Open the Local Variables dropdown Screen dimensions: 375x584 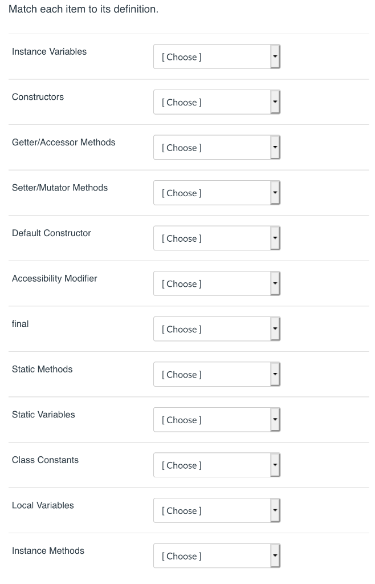tap(217, 510)
